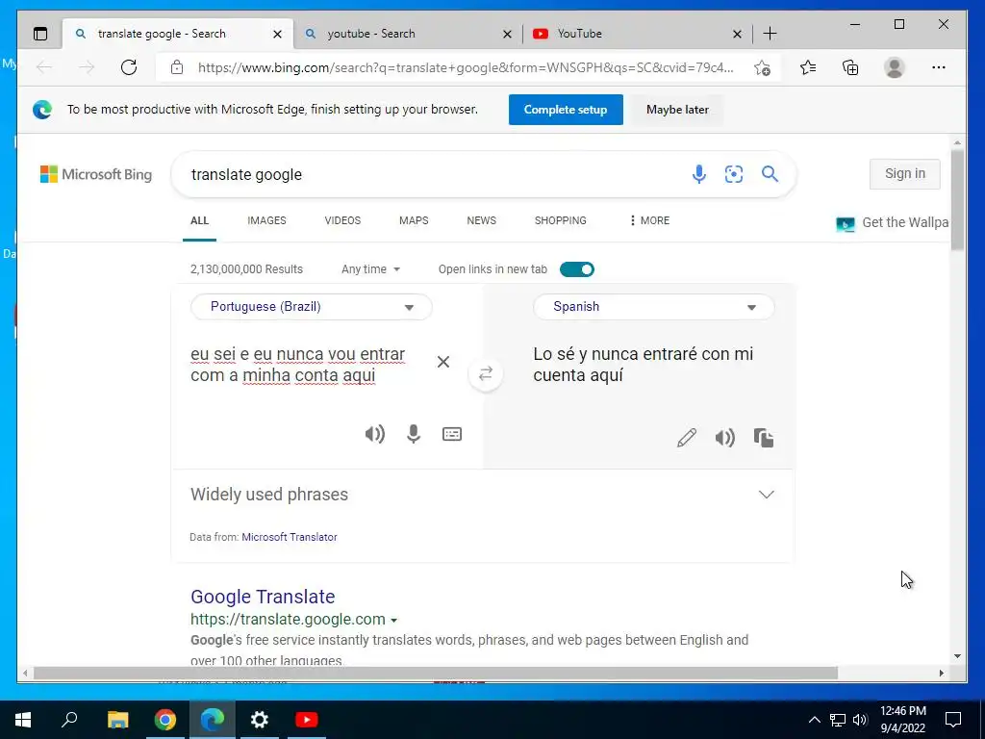The width and height of the screenshot is (985, 739).
Task: Select the MAPS search tab
Action: tap(414, 220)
